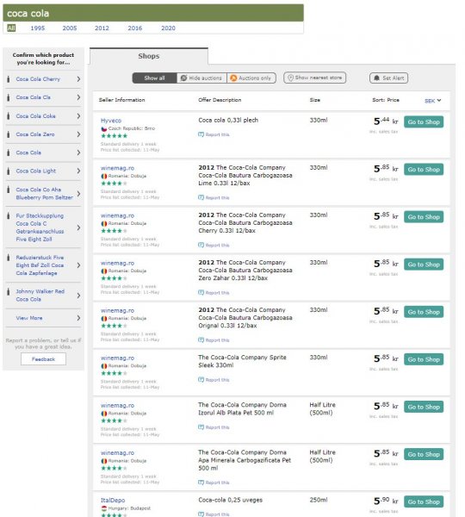
Task: Click the bottle icon beside Coca Cola Cls
Action: click(9, 97)
